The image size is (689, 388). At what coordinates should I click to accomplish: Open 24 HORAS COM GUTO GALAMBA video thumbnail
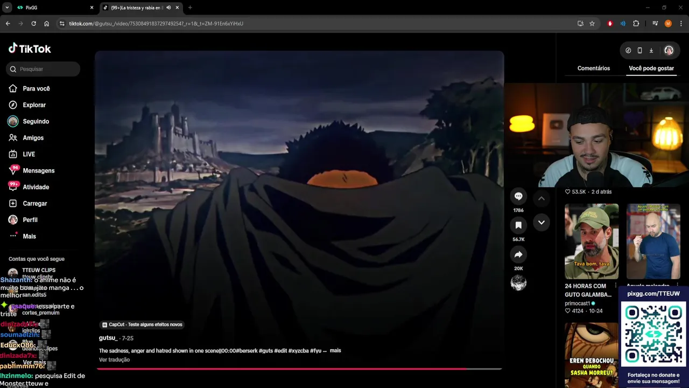[x=592, y=241]
